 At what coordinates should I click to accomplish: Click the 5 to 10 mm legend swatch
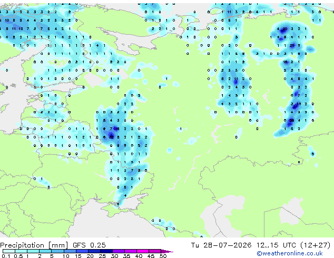tap(58, 251)
